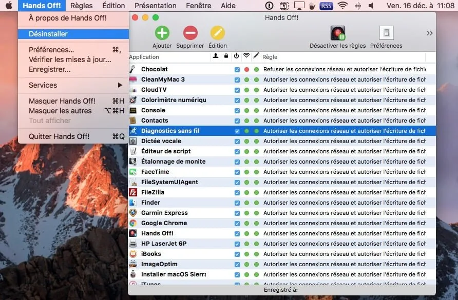The width and height of the screenshot is (458, 300).
Task: Click the Google Chrome app icon
Action: 133,223
